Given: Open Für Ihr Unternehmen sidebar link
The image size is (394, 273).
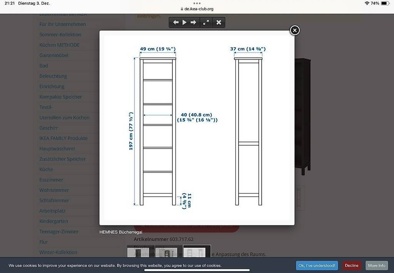Looking at the screenshot, I should [63, 24].
